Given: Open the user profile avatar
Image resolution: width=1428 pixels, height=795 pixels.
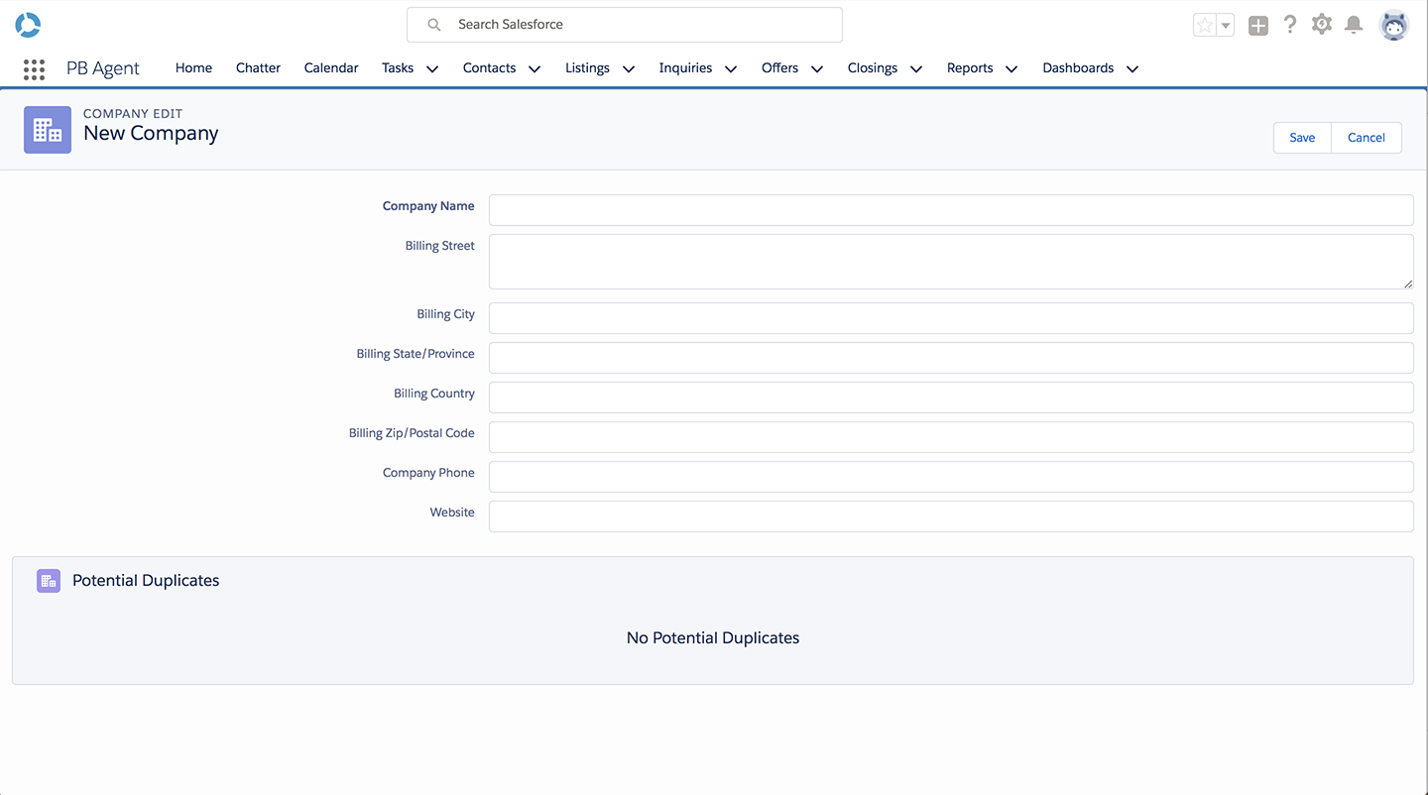Looking at the screenshot, I should click(1394, 24).
